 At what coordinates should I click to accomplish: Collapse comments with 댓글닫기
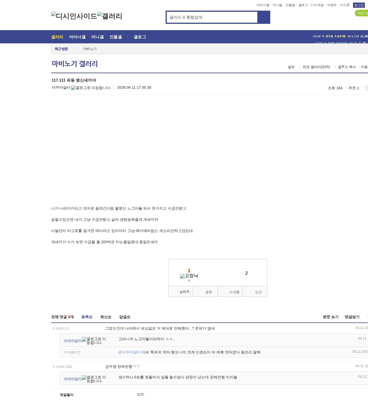352,317
